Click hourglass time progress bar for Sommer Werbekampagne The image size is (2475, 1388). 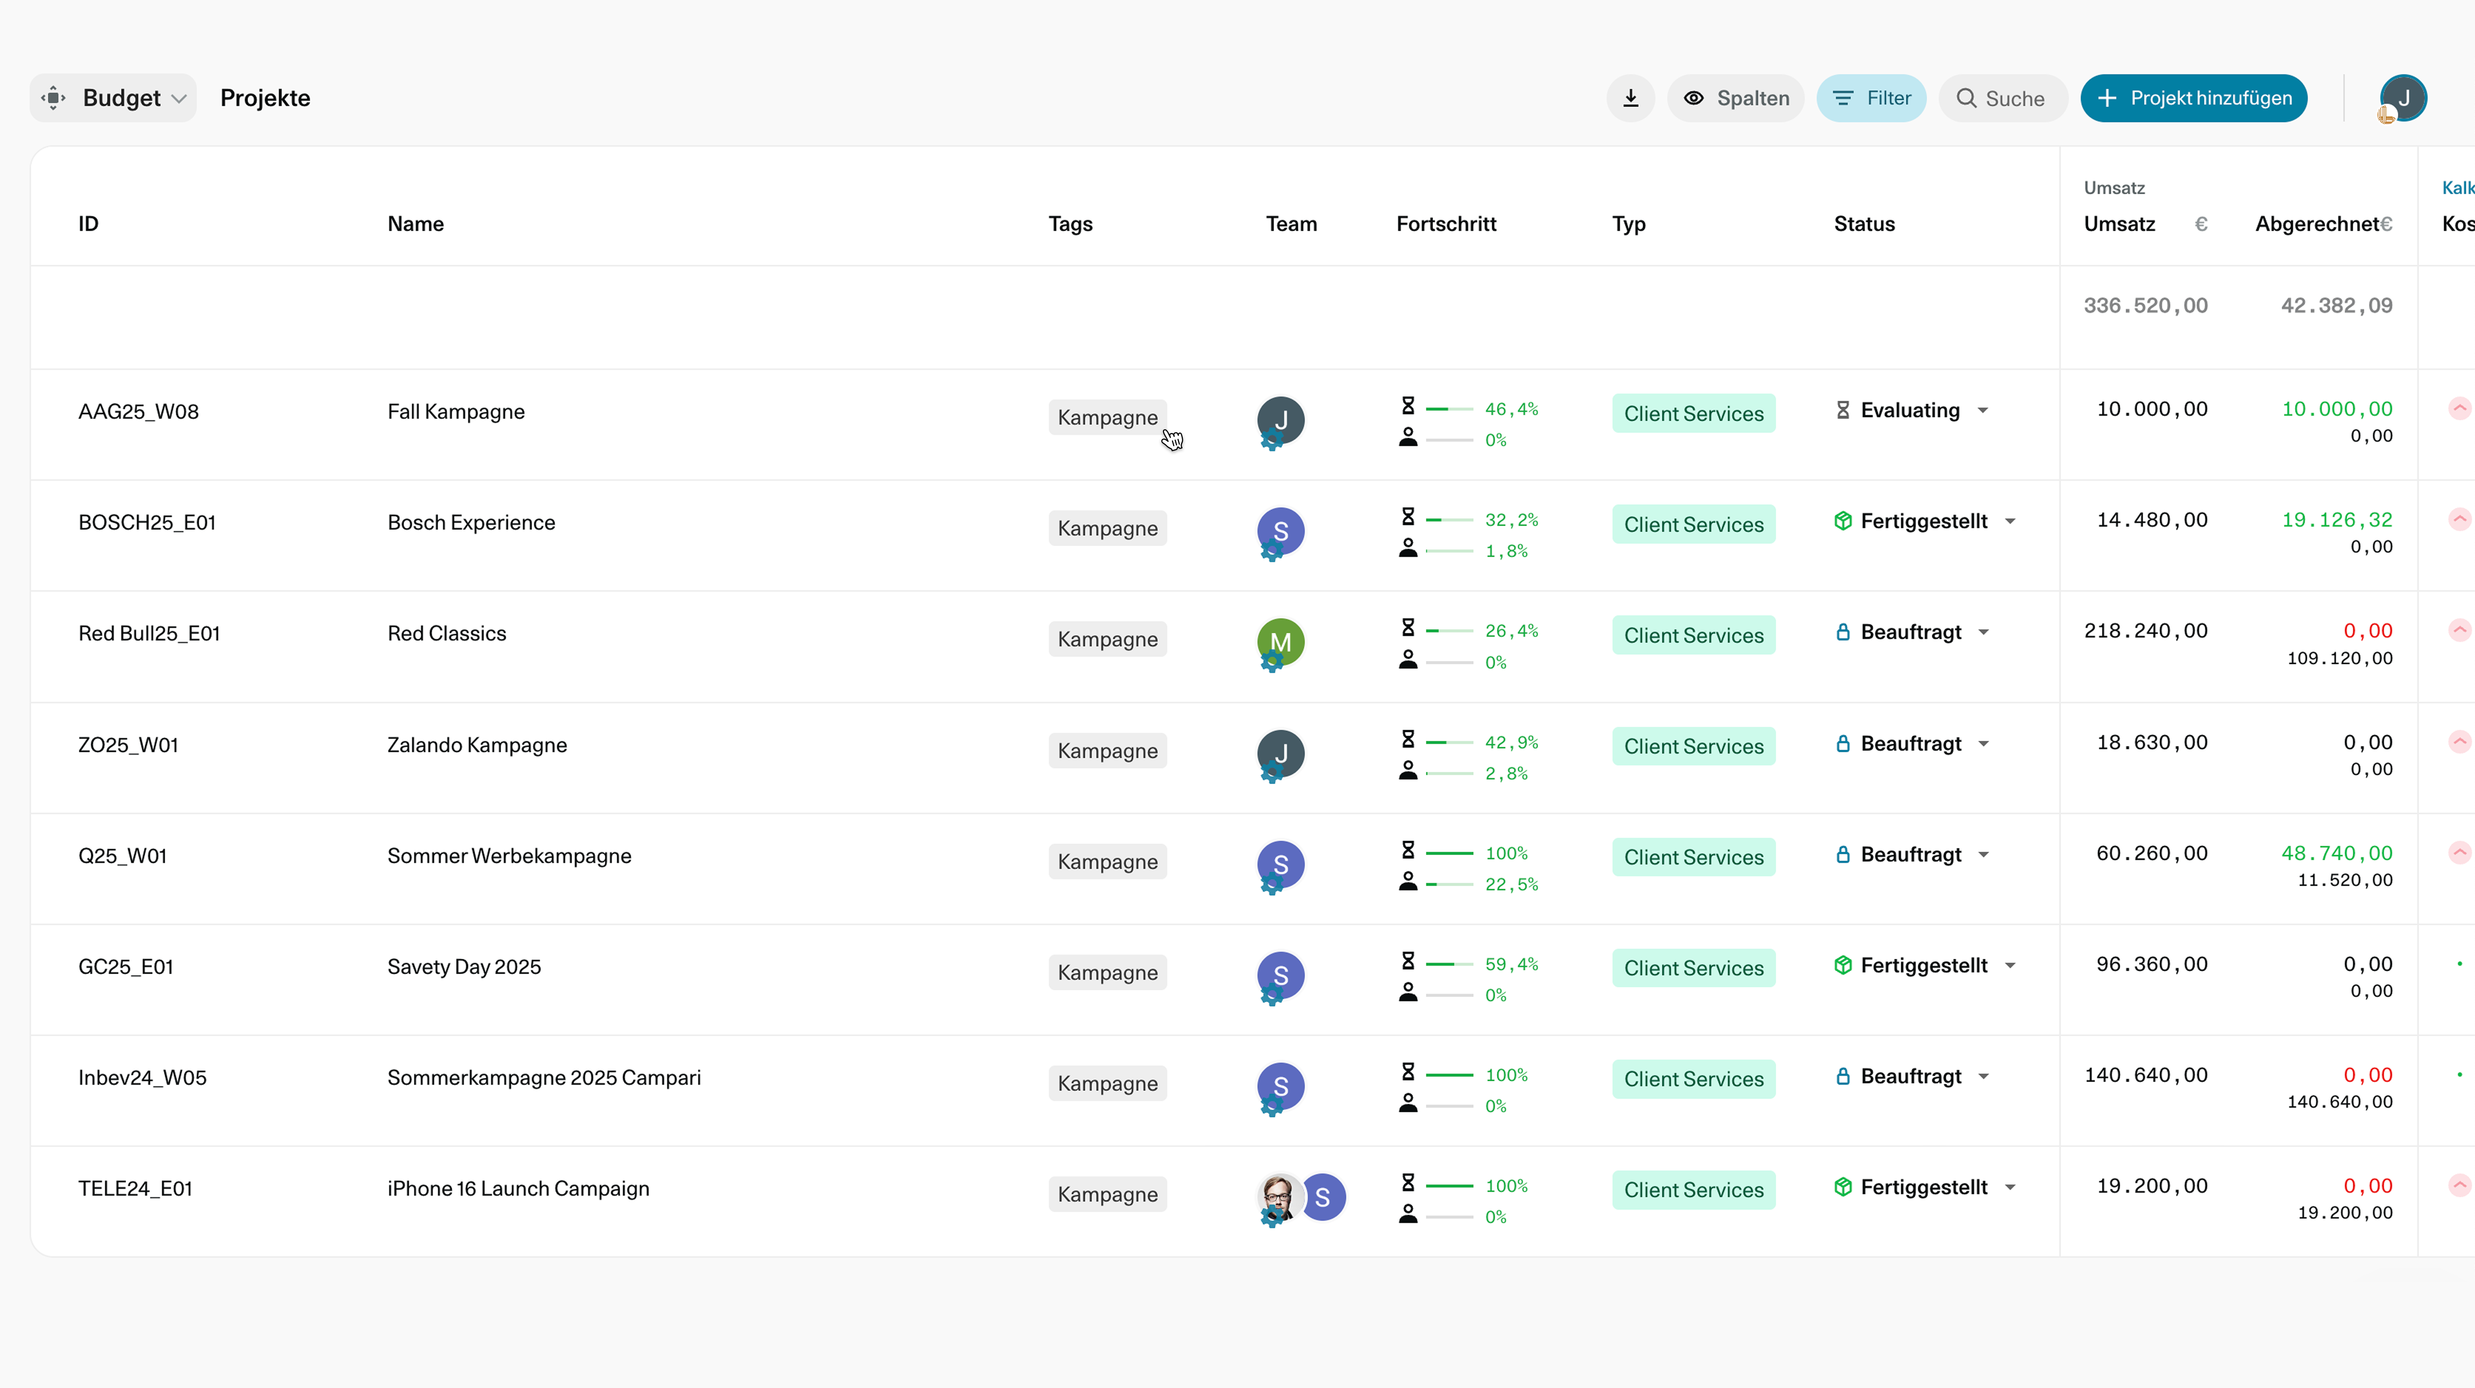pos(1449,852)
